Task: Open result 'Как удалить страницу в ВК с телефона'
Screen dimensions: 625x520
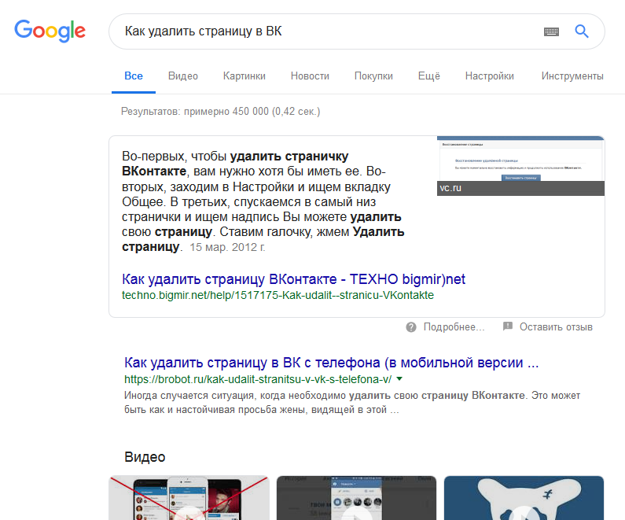Action: (332, 363)
